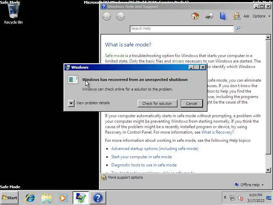Go forward in Windows Help and Support
Screen dimensions: 273x205
[120, 16]
